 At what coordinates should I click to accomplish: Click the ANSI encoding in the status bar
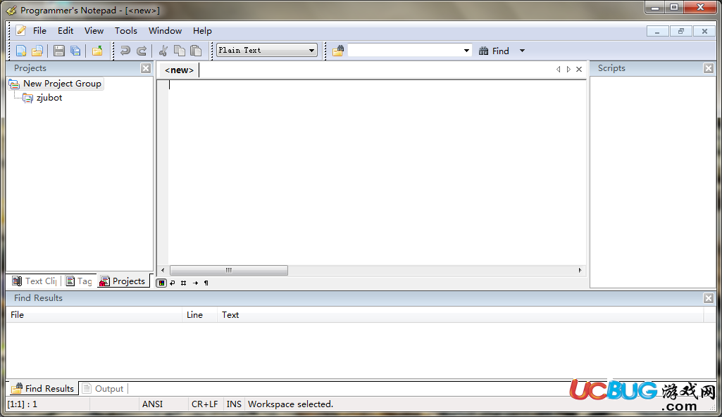pos(152,404)
